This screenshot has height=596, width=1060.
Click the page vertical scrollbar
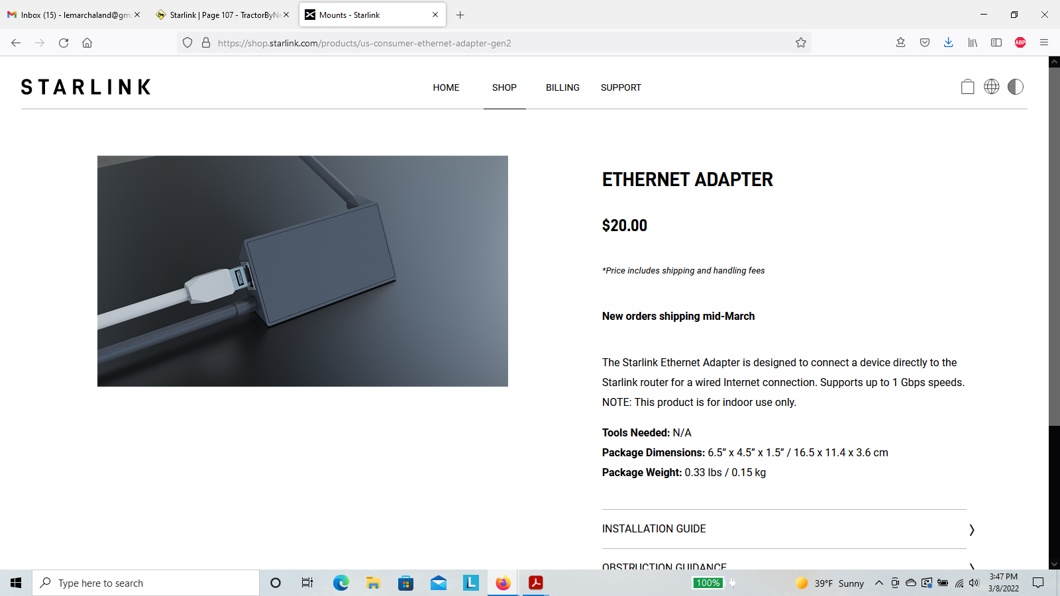1054,245
